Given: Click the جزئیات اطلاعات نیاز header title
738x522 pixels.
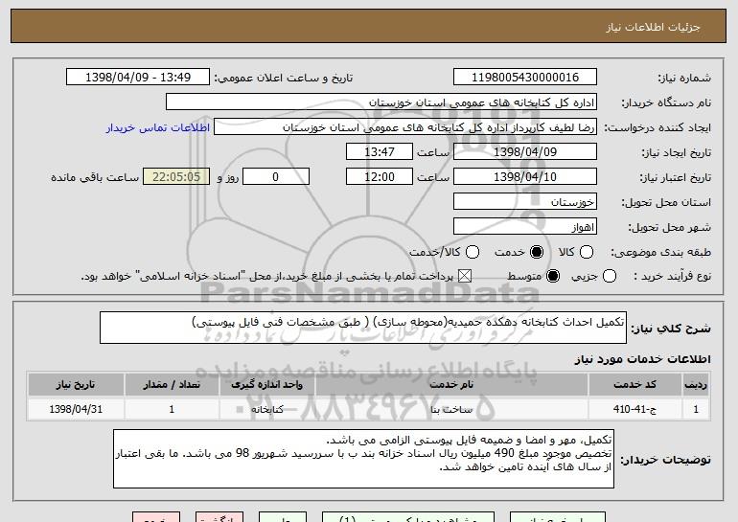Looking at the screenshot, I should pyautogui.click(x=653, y=27).
